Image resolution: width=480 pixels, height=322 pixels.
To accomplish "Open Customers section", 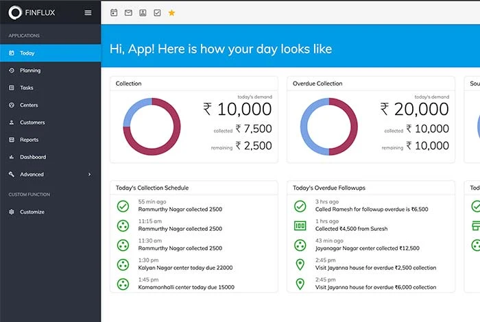I will click(x=51, y=123).
